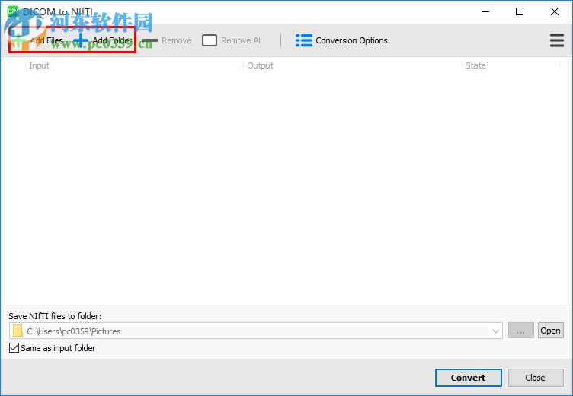Click the Close button at the bottom
The image size is (573, 396).
(536, 378)
